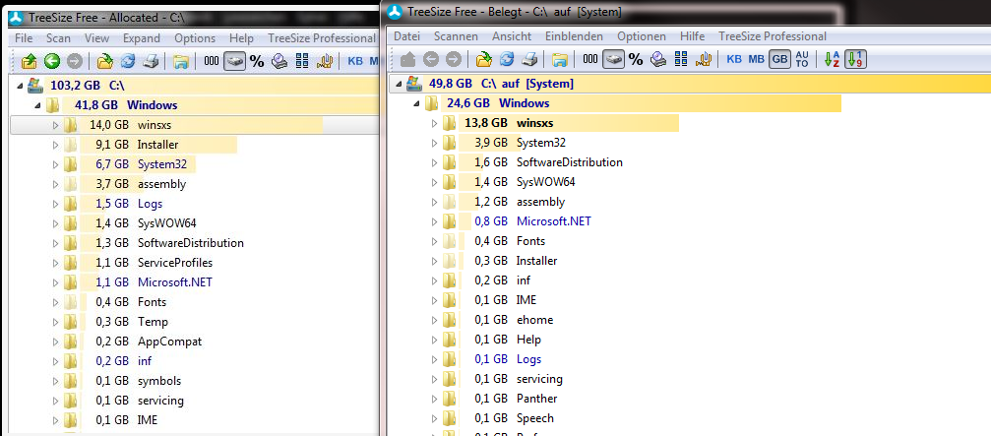
Task: Click the bar chart icon in left window
Action: point(324,61)
